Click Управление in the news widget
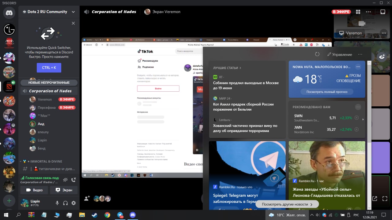The image size is (392, 220). click(x=340, y=54)
